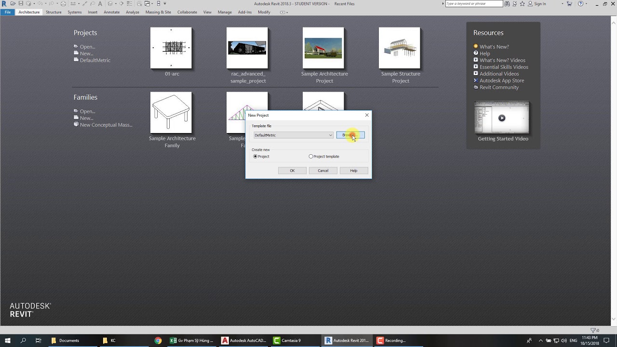Viewport: 617px width, 347px height.
Task: Play the Getting Started Video
Action: coord(502,118)
